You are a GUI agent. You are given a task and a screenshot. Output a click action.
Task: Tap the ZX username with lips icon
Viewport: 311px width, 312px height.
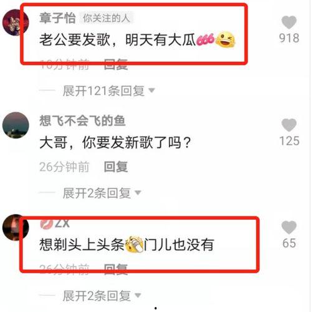point(55,223)
